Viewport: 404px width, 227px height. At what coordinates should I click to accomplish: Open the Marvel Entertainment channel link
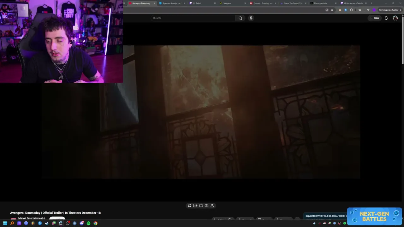[x=30, y=218]
